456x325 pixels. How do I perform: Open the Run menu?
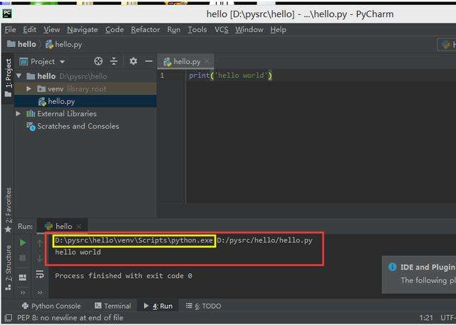174,30
